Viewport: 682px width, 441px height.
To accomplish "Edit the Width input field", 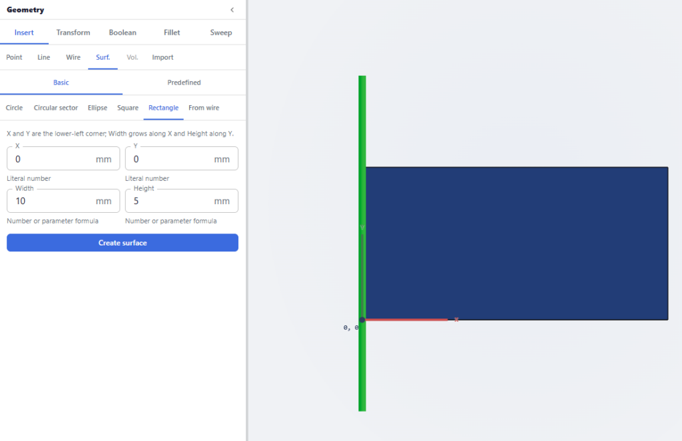I will point(63,201).
